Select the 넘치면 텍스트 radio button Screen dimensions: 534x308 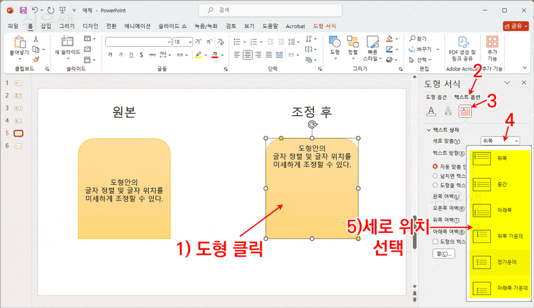[x=435, y=176]
